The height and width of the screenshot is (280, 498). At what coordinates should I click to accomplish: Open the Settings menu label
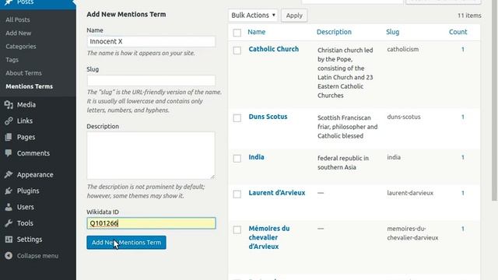pyautogui.click(x=30, y=240)
